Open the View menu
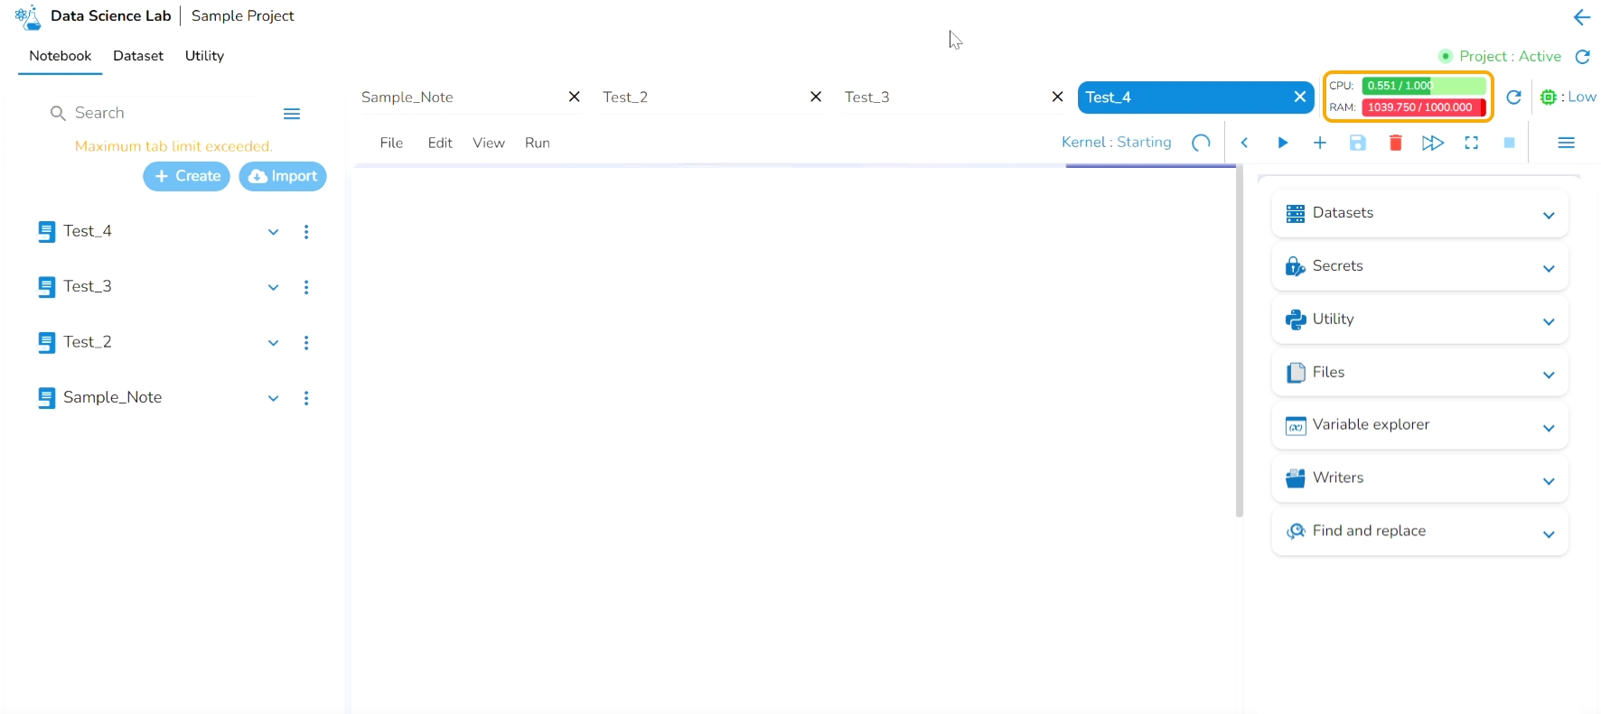The height and width of the screenshot is (714, 1601). point(489,143)
